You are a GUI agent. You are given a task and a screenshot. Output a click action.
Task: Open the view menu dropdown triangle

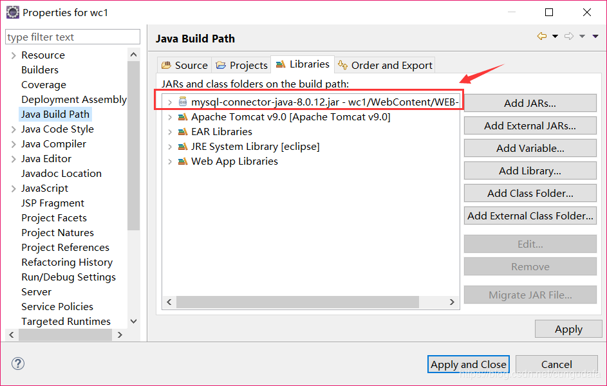(595, 37)
